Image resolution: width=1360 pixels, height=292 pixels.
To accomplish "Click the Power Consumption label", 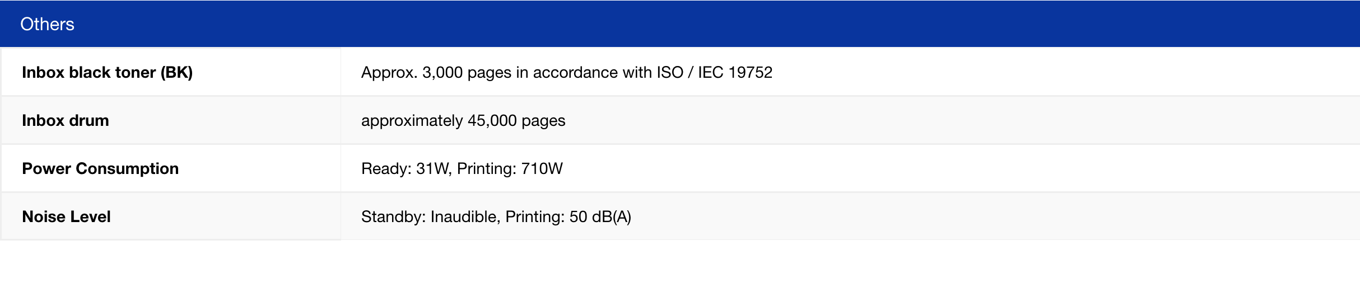I will pyautogui.click(x=100, y=168).
